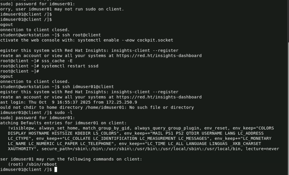The width and height of the screenshot is (289, 175).
Task: Click the 'sudo -l' command text
Action: tap(63, 112)
